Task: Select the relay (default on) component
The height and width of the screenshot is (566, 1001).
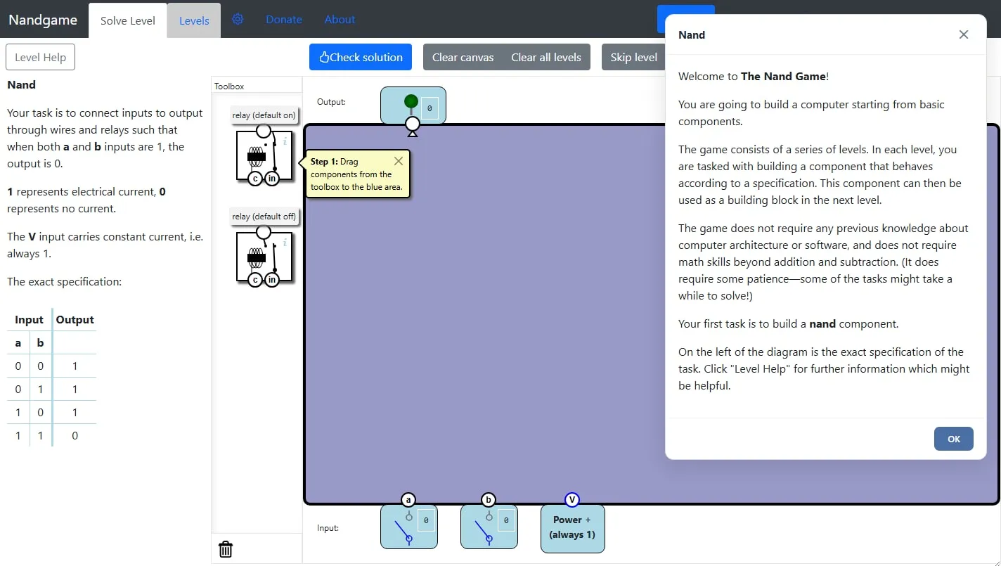Action: click(x=264, y=155)
